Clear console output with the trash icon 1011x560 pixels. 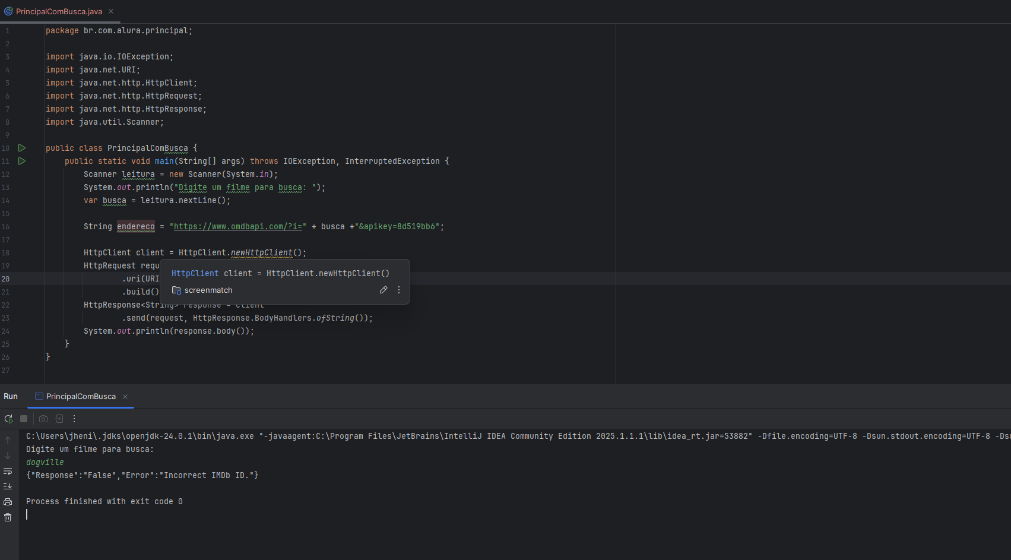point(8,517)
